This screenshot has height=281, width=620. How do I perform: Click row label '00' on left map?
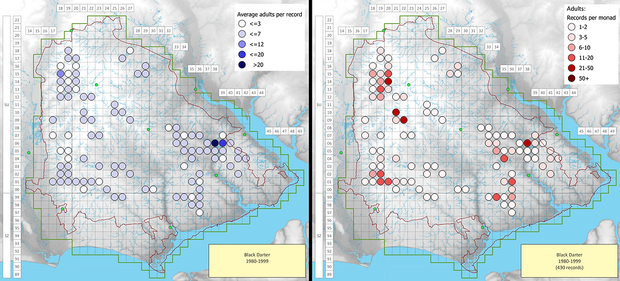17,189
